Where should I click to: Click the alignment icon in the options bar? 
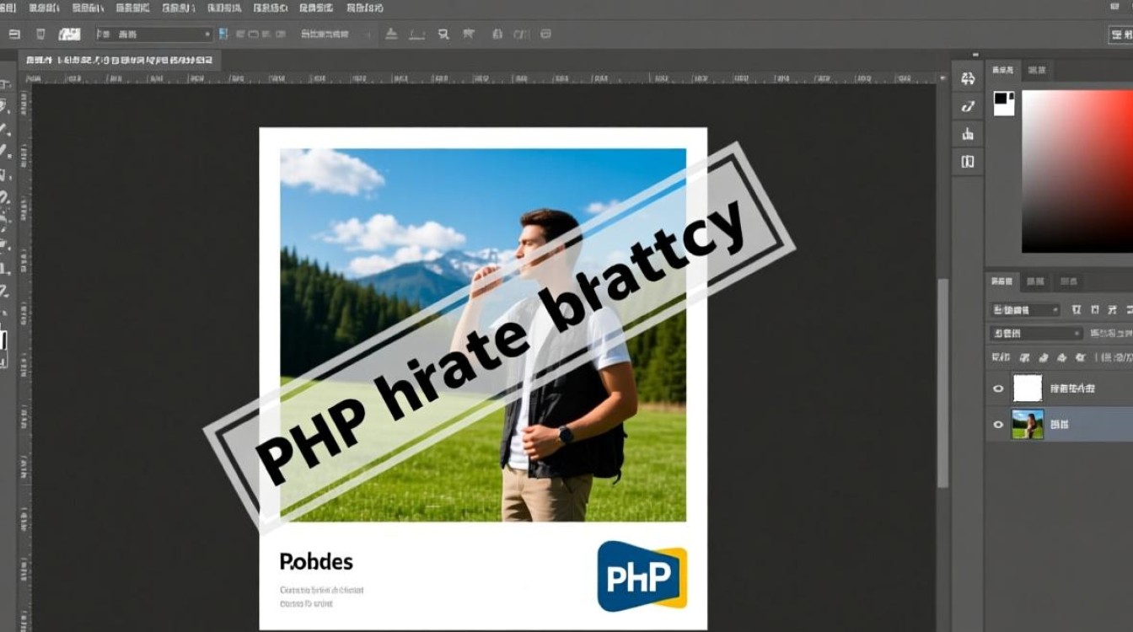pos(390,35)
